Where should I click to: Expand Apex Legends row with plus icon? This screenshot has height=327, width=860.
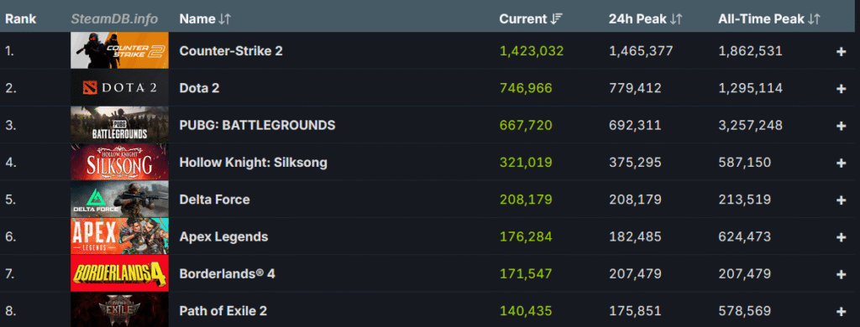[841, 237]
